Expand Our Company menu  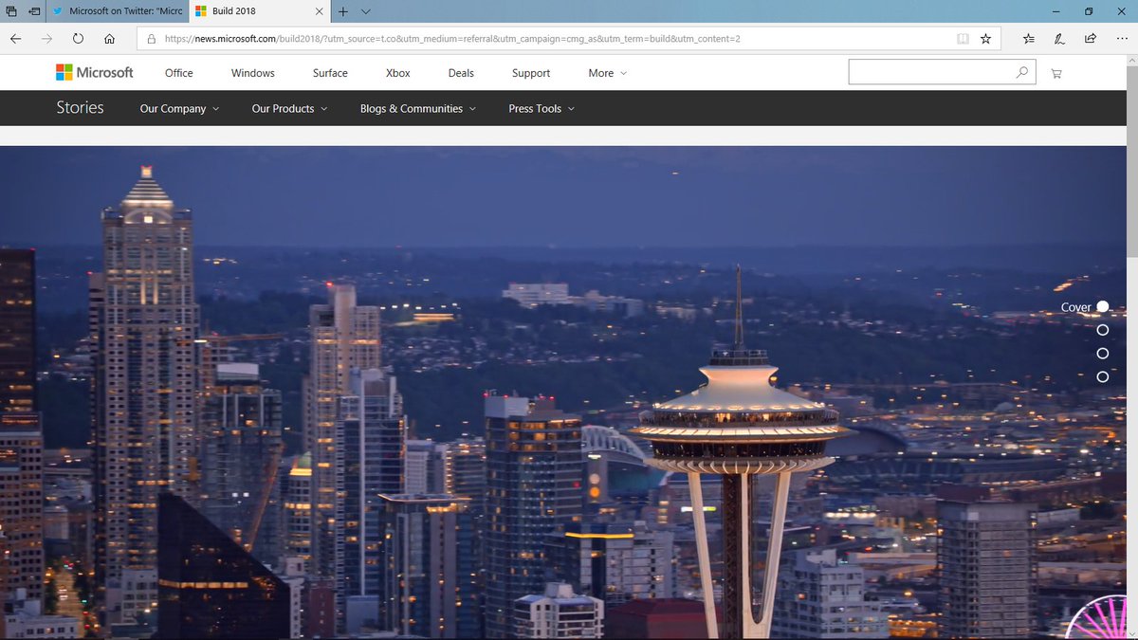point(179,109)
